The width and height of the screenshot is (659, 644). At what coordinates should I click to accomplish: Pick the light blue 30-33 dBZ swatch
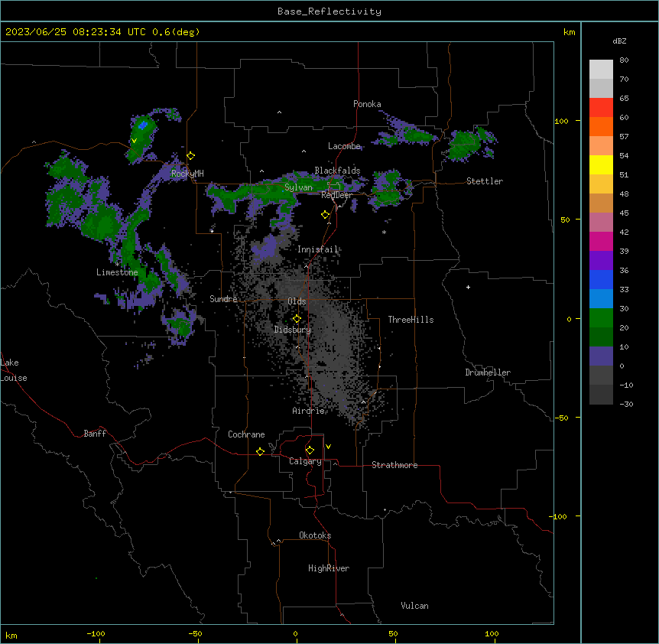pos(601,298)
